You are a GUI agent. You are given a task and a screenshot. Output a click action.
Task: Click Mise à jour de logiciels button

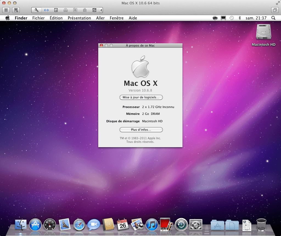tap(141, 97)
